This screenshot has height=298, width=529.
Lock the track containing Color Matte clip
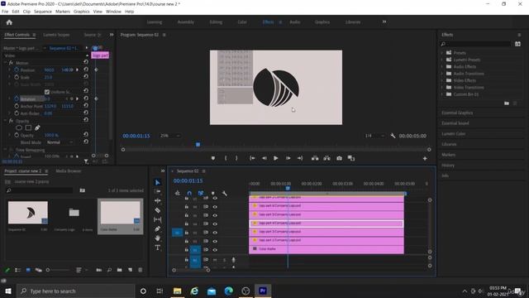tap(187, 250)
